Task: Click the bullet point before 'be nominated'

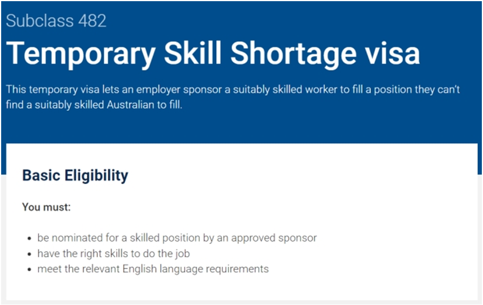Action: coord(29,239)
